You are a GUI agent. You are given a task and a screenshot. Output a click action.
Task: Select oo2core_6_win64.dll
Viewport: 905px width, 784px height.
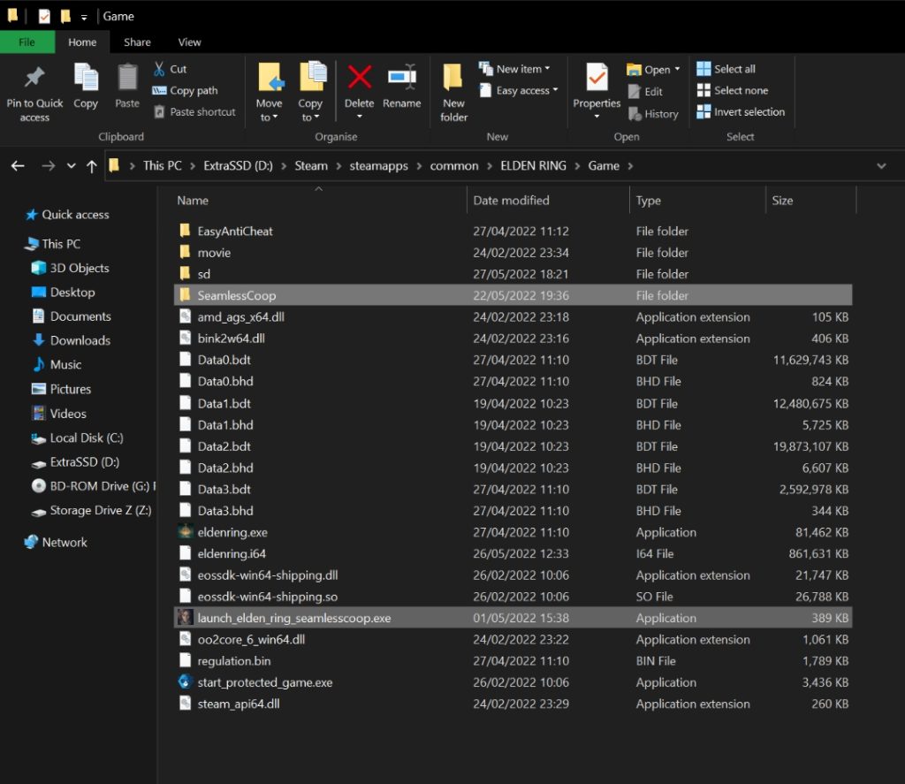[513, 640]
